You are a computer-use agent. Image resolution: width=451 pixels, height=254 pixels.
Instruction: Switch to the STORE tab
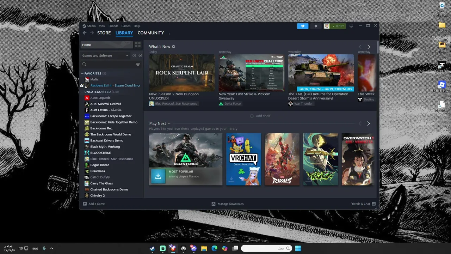coord(104,33)
